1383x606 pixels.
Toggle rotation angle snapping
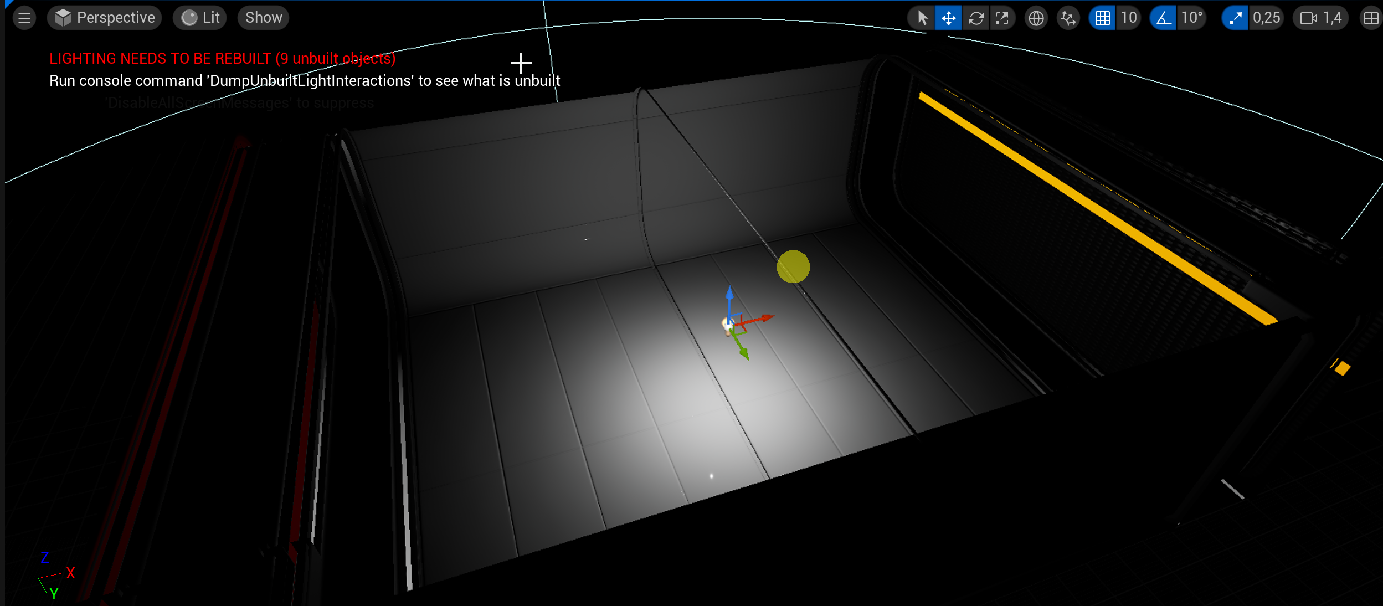click(1163, 18)
